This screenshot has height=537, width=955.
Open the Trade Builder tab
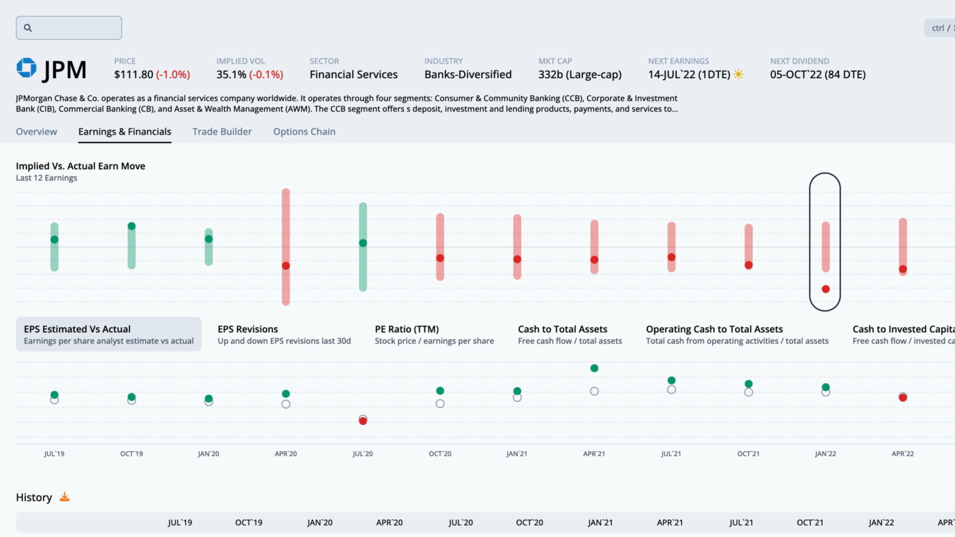point(222,131)
